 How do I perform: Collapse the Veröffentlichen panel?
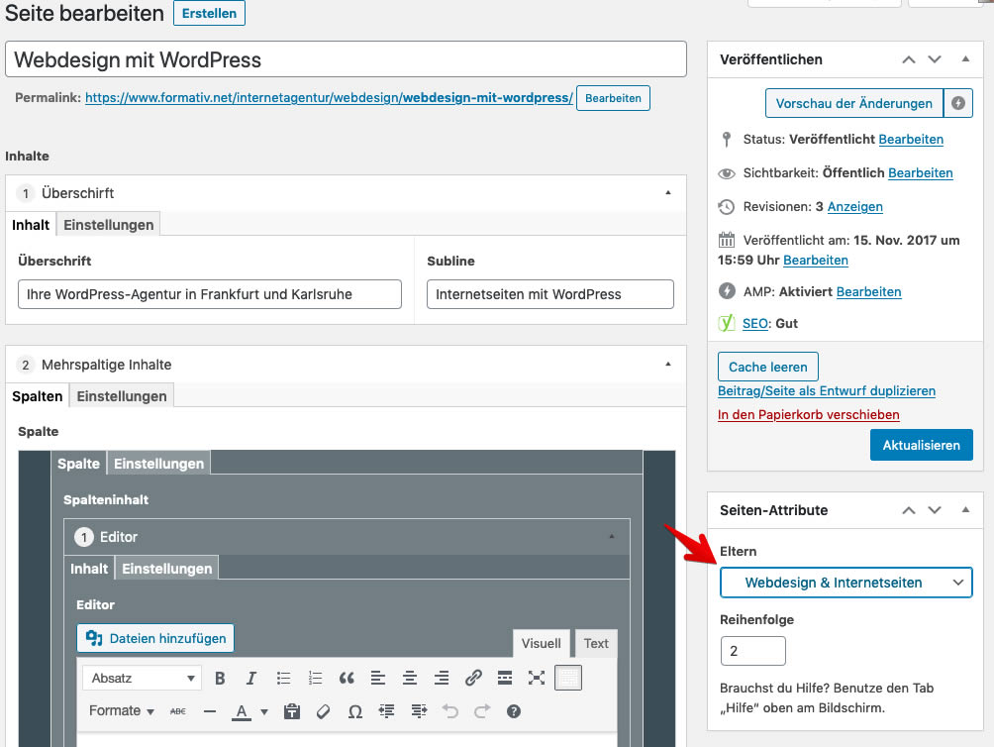point(965,59)
